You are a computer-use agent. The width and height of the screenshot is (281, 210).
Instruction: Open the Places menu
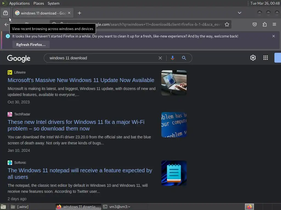[38, 3]
